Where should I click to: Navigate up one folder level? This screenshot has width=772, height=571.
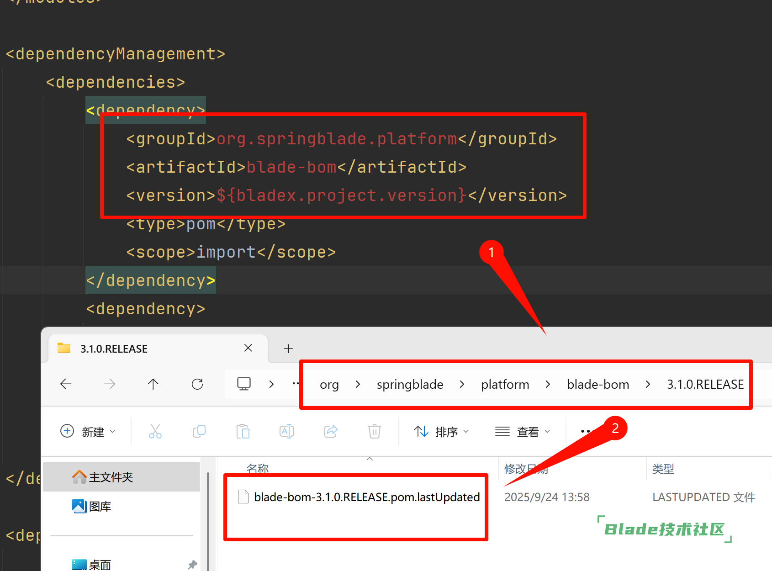click(153, 384)
